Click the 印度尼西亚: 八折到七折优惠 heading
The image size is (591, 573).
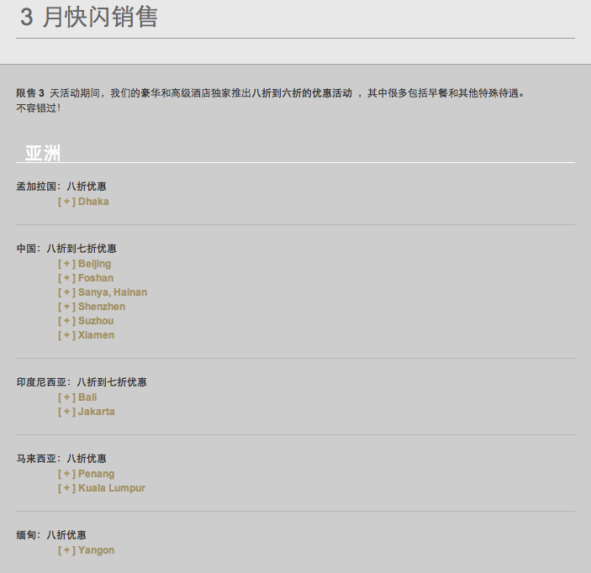(82, 382)
